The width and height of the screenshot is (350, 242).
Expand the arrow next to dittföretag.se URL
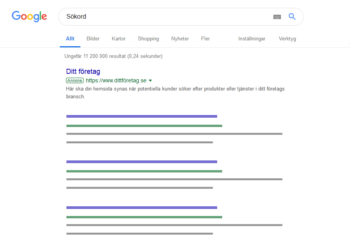tap(150, 80)
